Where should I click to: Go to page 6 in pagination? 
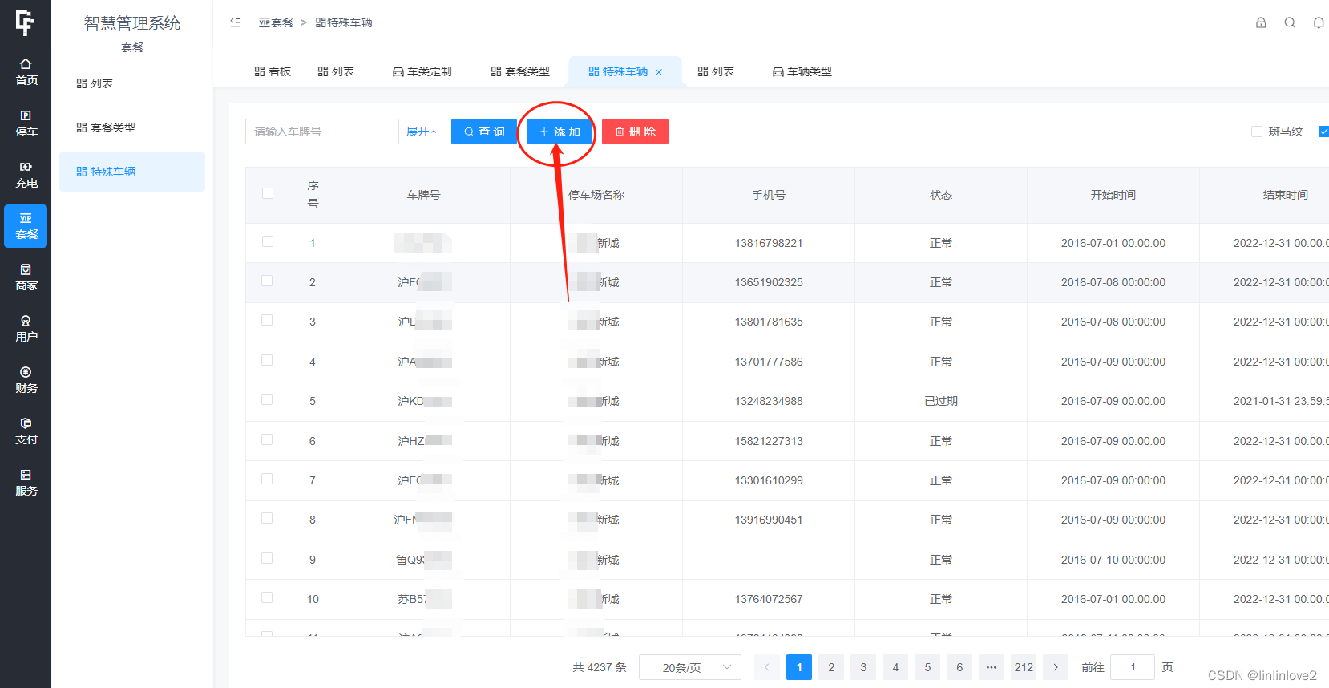959,667
